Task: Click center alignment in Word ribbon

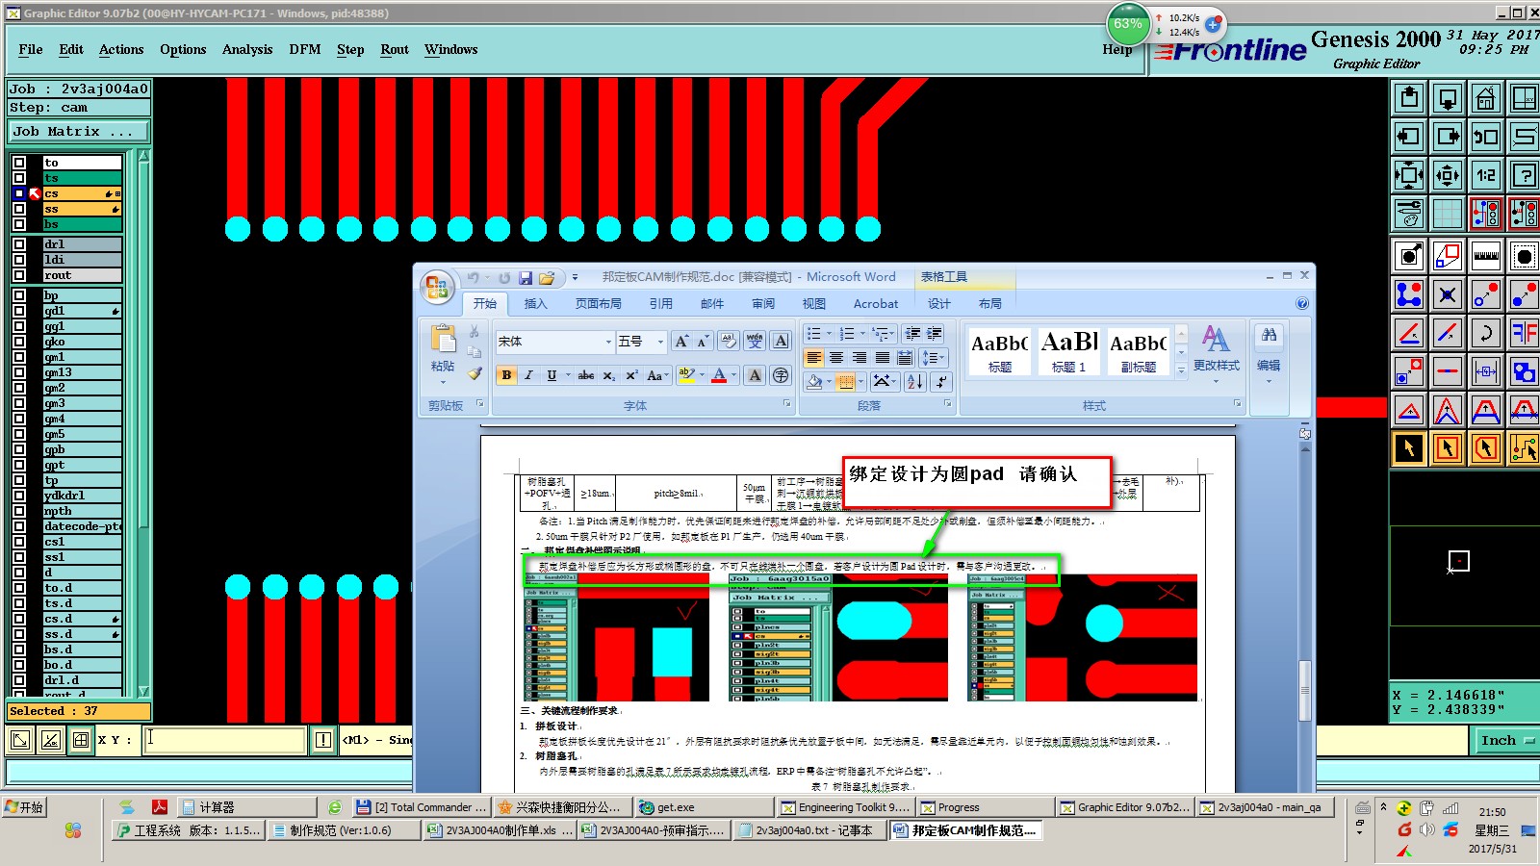Action: tap(836, 358)
